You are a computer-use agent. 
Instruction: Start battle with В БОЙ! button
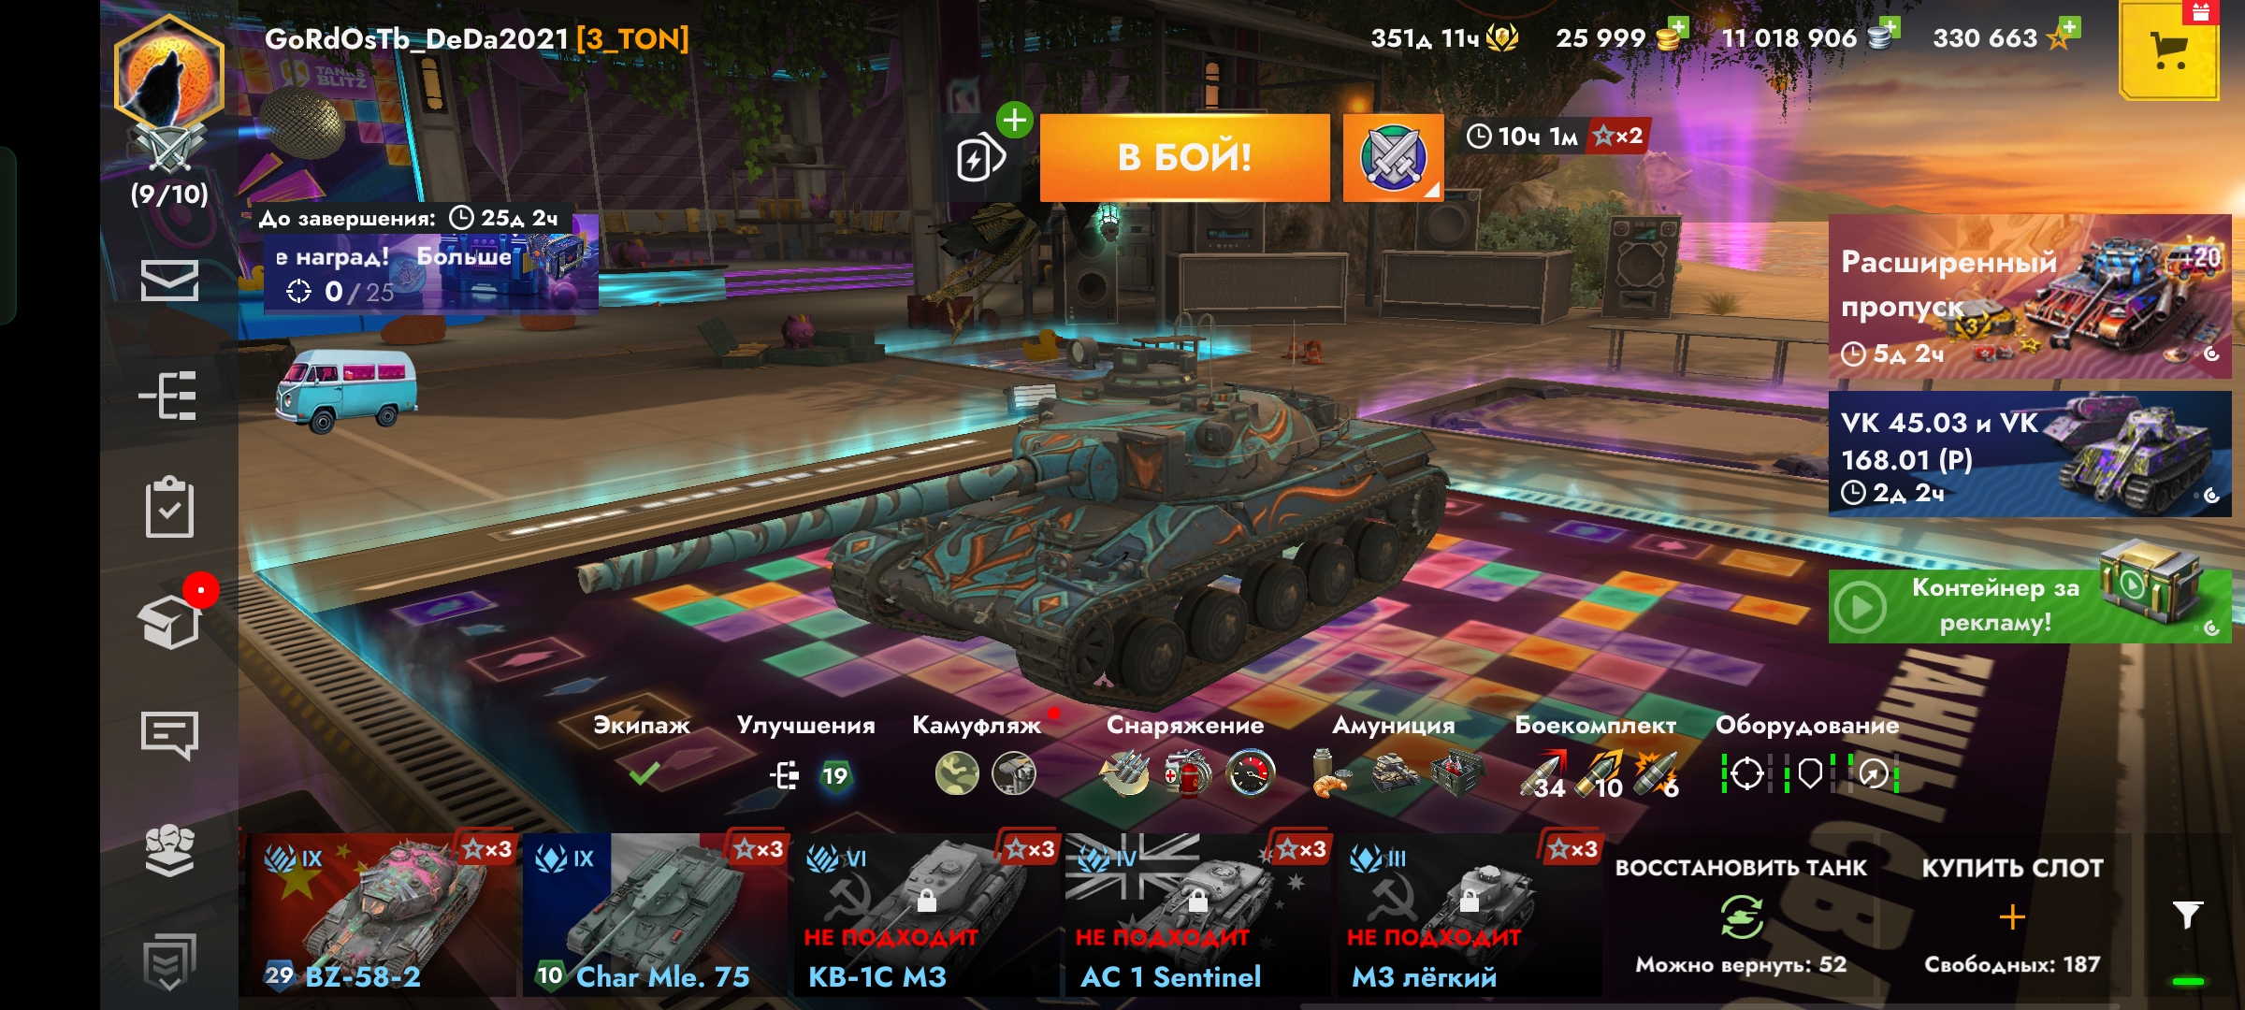pos(1184,157)
